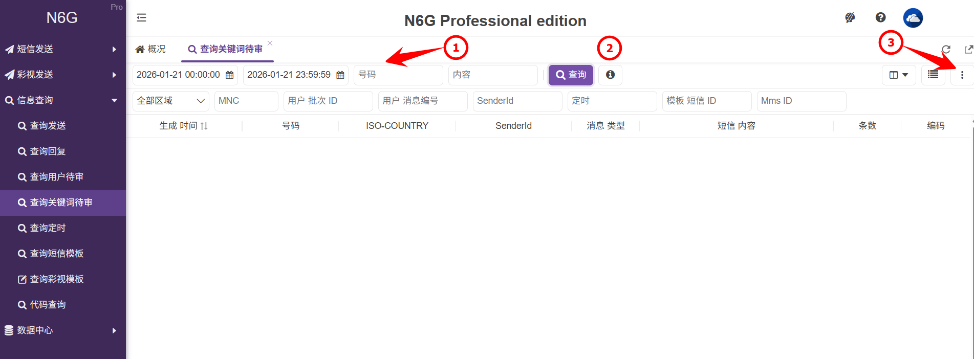Viewport: 974px width, 359px height.
Task: Open the column display dropdown
Action: 898,75
